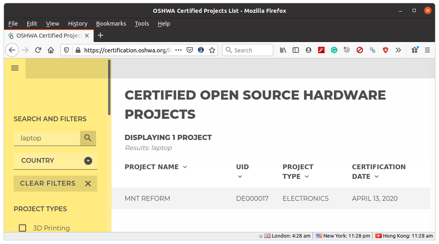Open the extensions gift-box icon
The width and height of the screenshot is (439, 244).
415,50
